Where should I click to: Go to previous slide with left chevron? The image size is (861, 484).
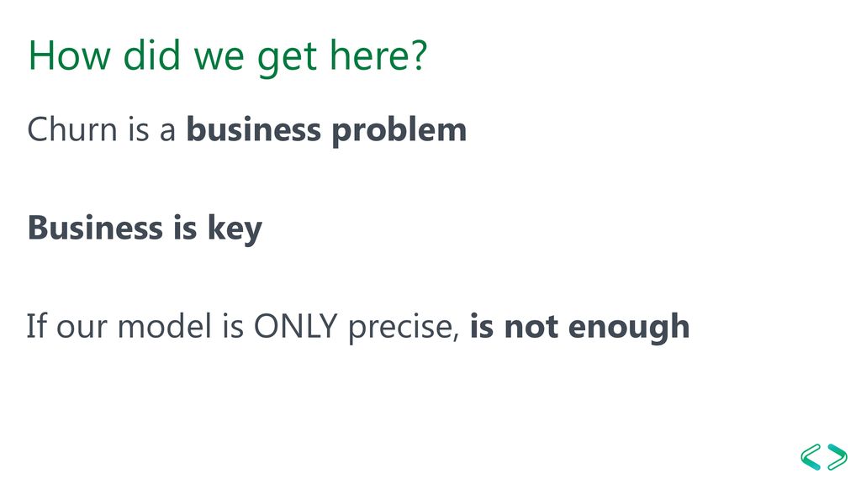tap(811, 457)
